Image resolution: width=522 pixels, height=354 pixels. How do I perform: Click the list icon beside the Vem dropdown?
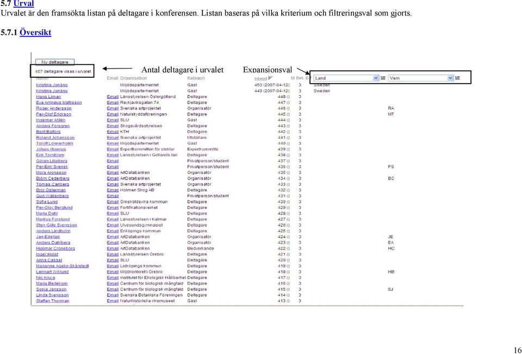(457, 78)
